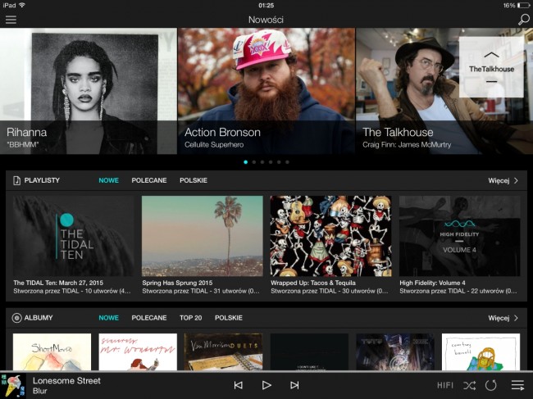This screenshot has width=533, height=399.
Task: Click The TIDAL Ten: March 27, 2015 title
Action: click(58, 283)
